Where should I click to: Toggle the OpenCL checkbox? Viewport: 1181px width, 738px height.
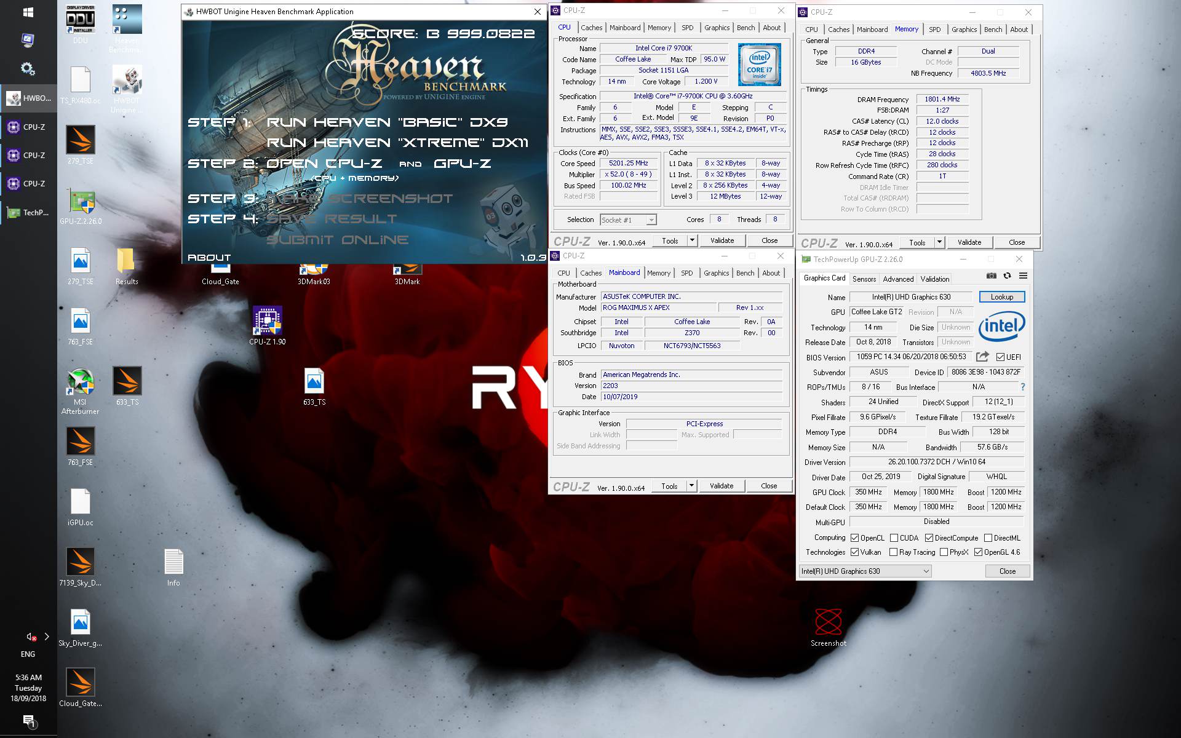point(854,538)
